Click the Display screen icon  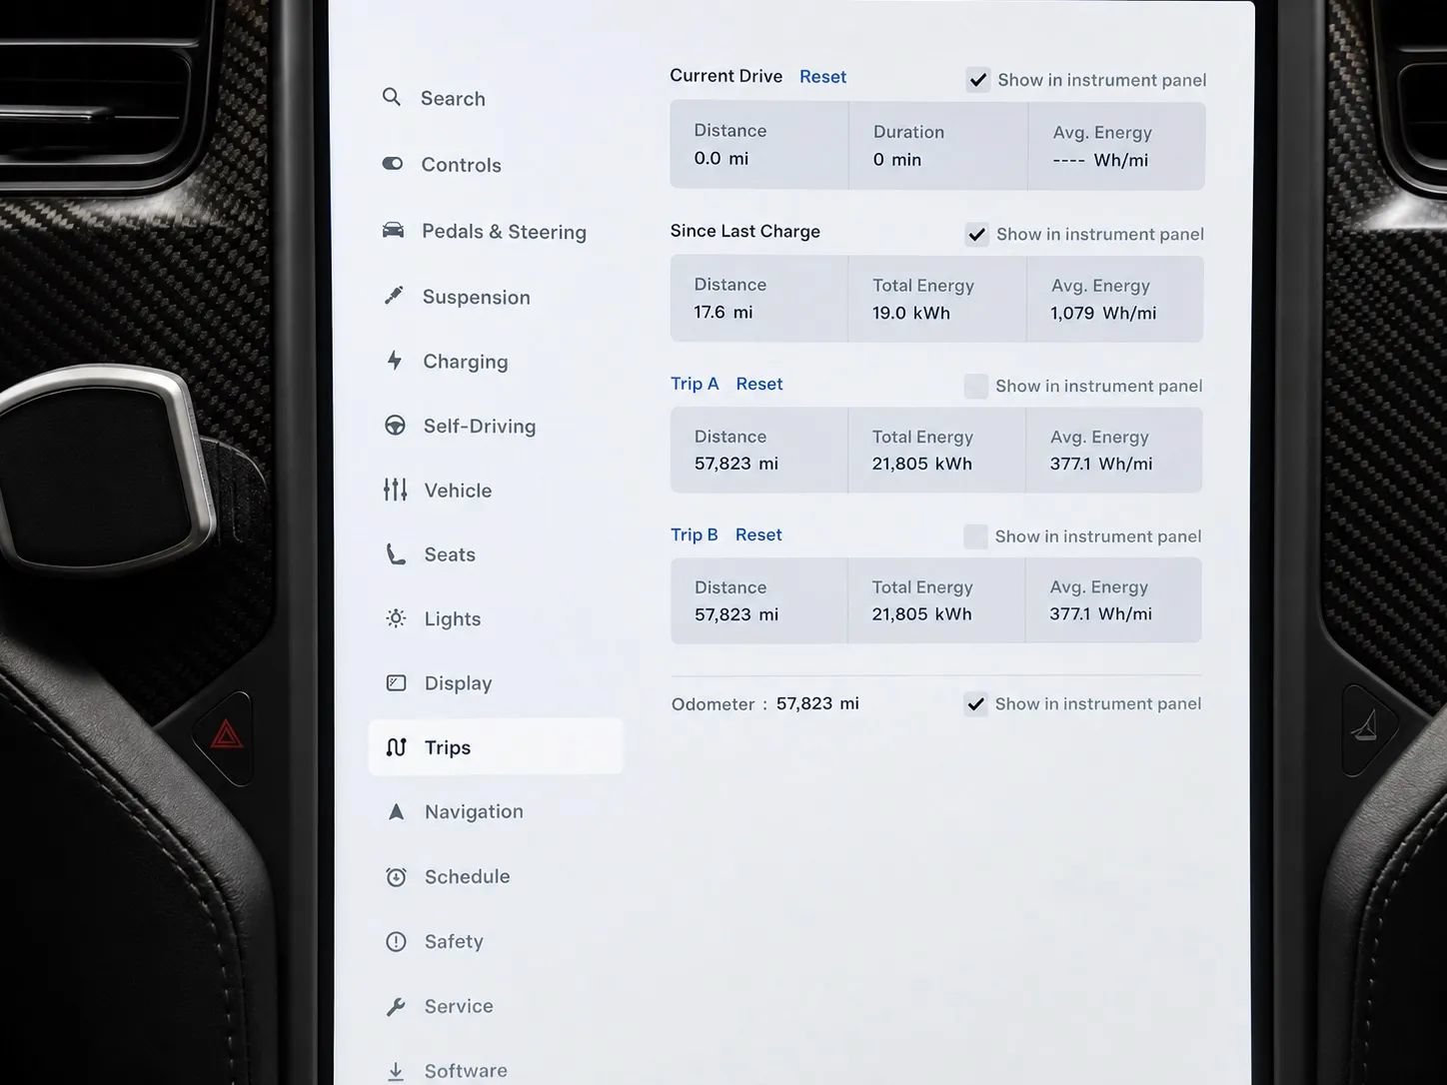click(x=396, y=683)
